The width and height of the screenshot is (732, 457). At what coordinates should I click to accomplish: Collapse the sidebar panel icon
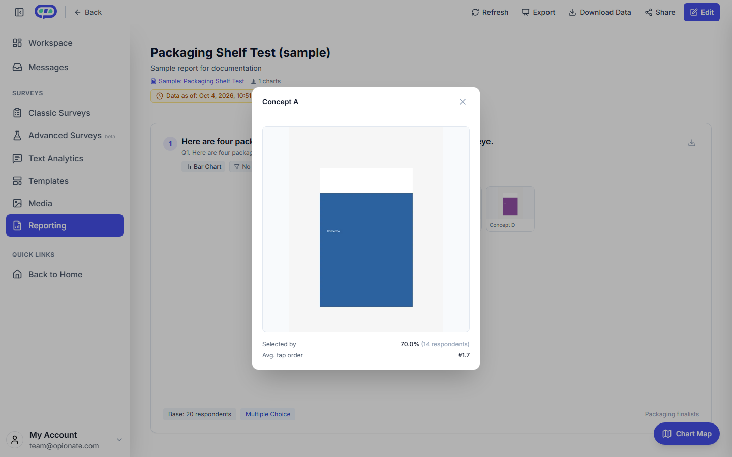(19, 12)
